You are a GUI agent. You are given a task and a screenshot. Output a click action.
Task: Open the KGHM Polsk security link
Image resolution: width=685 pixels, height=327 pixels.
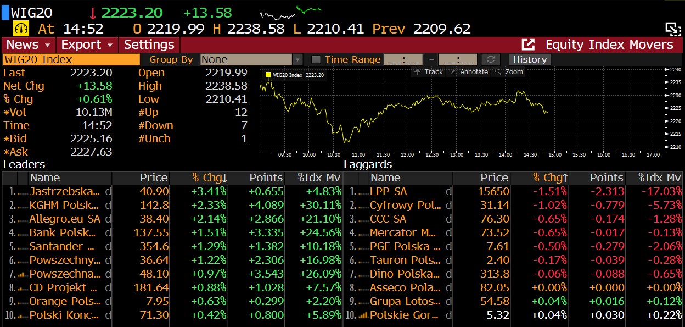click(x=64, y=206)
